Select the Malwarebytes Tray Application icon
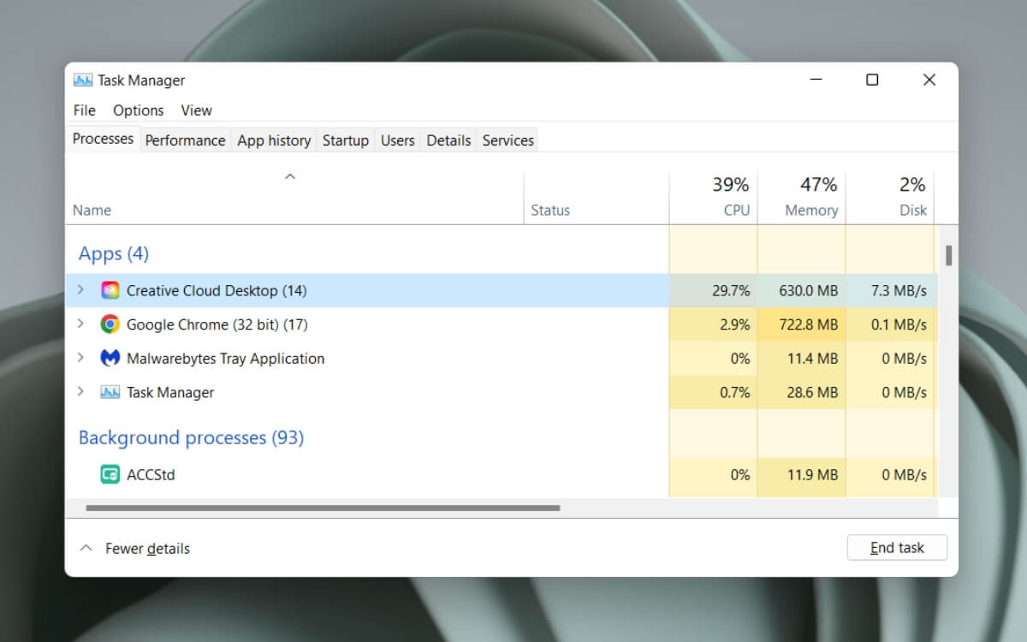 [110, 358]
